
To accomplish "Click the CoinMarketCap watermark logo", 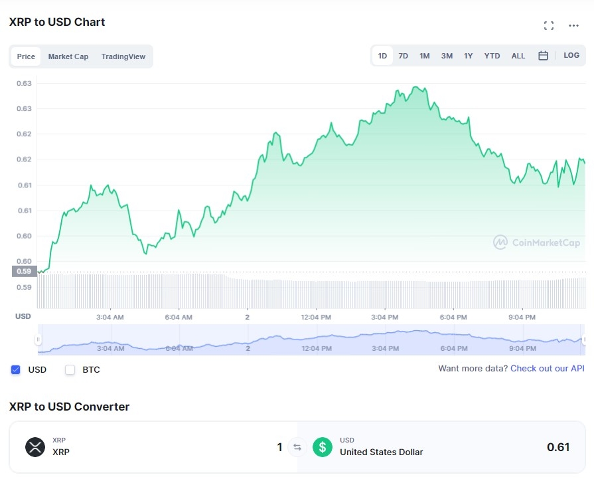I will tap(536, 242).
